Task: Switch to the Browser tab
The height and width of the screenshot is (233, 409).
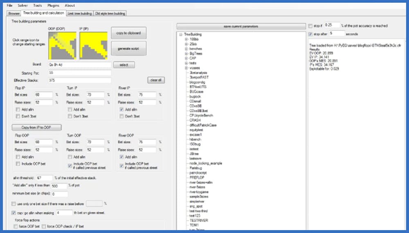Action: [x=14, y=13]
